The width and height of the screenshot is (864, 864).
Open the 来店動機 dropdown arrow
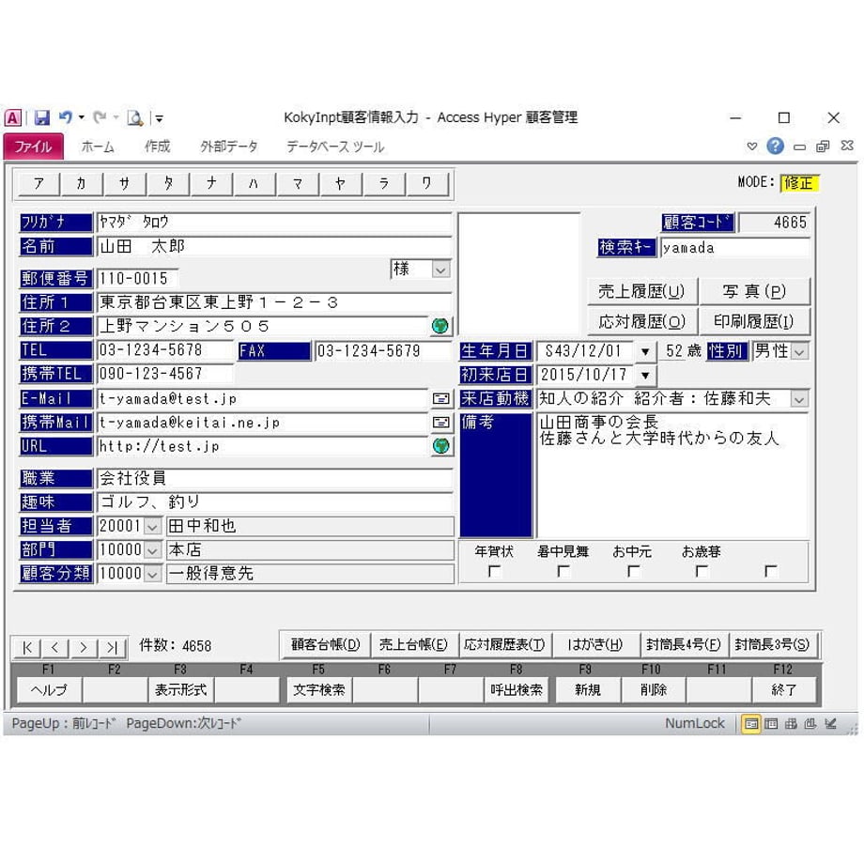(x=798, y=399)
